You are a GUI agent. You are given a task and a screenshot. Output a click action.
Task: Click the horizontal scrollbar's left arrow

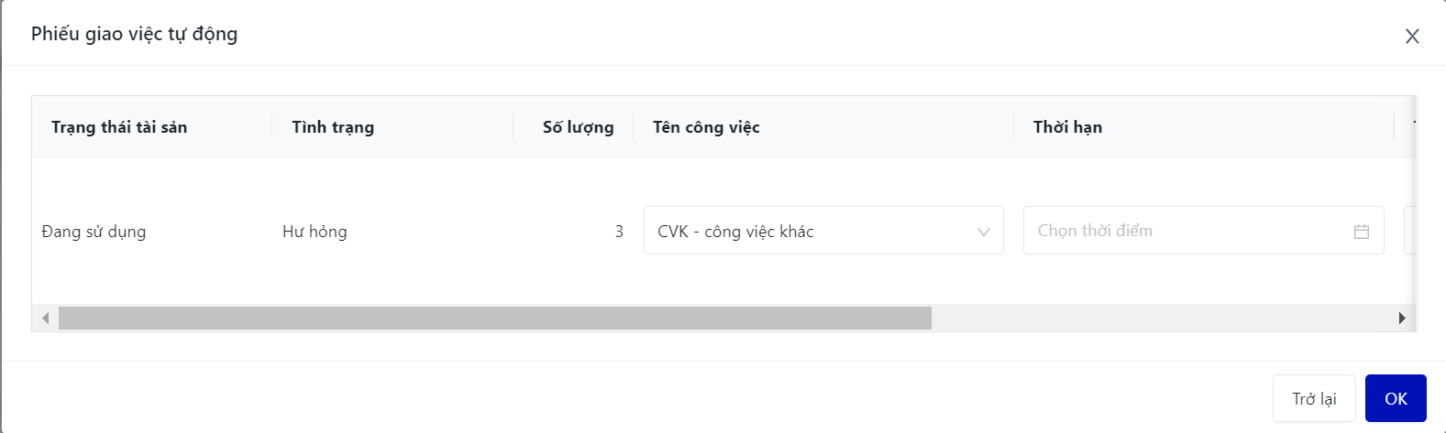pos(45,319)
